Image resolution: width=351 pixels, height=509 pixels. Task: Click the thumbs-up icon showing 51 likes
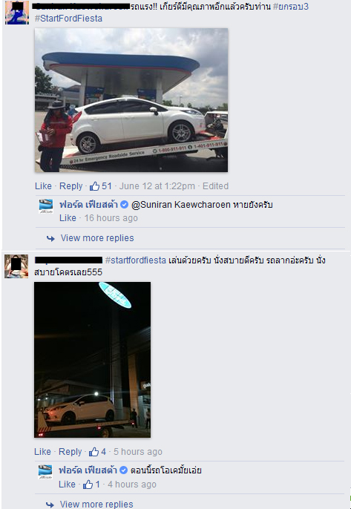(x=94, y=186)
